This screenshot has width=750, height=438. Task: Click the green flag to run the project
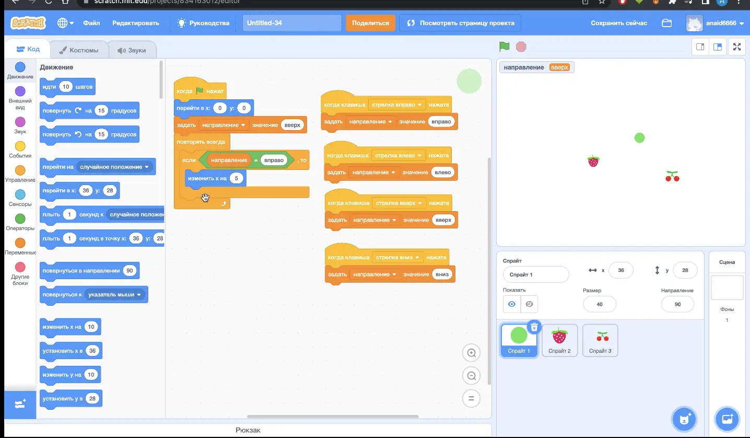coord(504,47)
